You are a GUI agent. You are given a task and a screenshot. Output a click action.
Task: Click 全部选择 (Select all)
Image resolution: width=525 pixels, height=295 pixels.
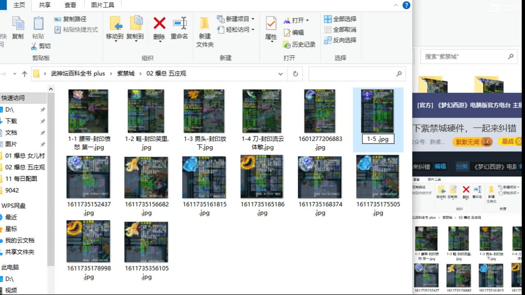pyautogui.click(x=340, y=19)
